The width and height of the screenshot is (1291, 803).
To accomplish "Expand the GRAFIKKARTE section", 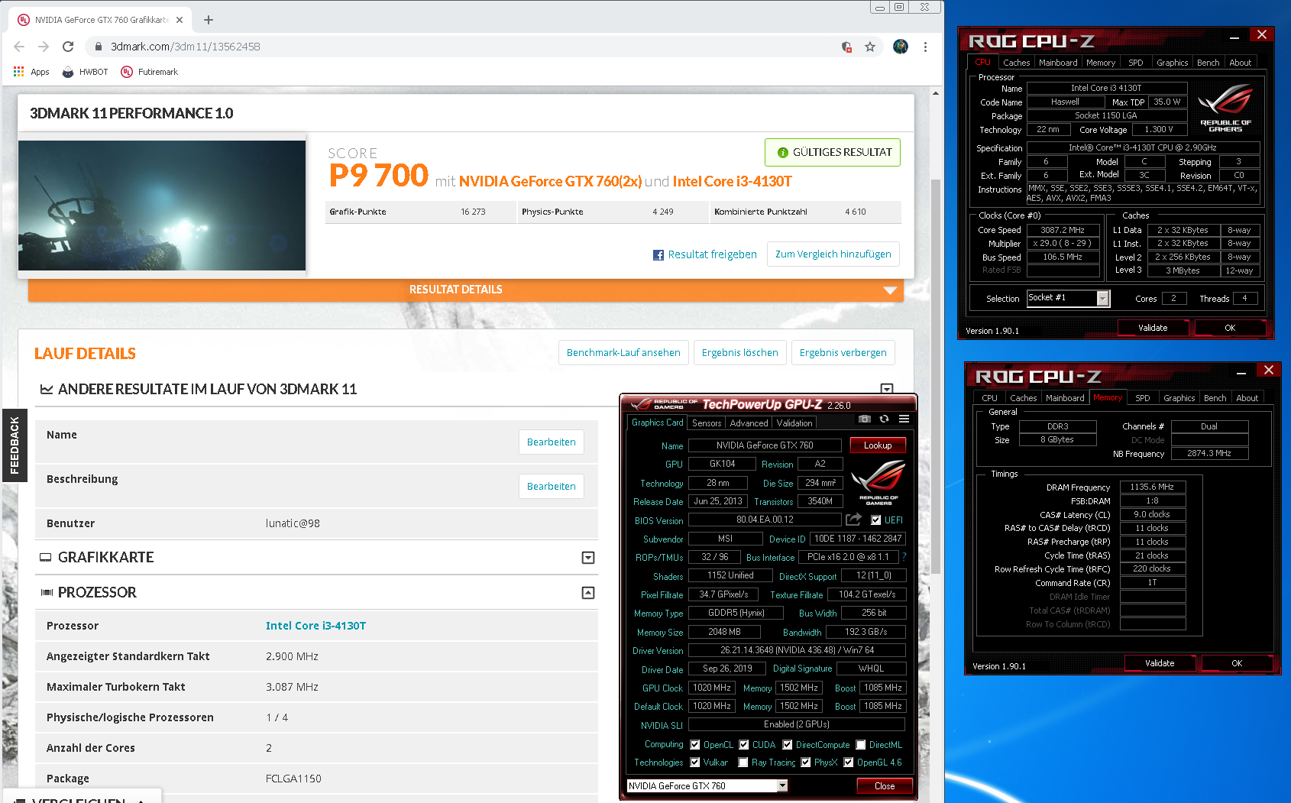I will [588, 558].
